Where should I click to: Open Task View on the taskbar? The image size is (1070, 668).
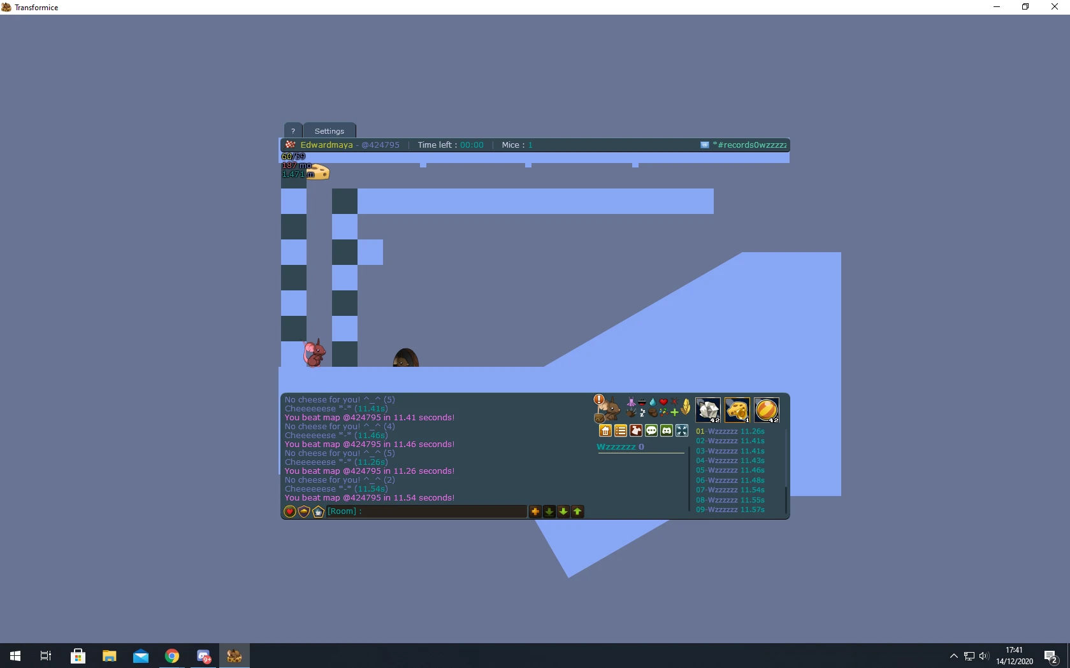point(46,656)
